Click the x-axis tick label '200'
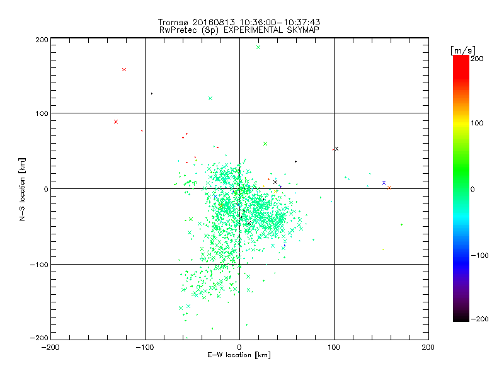This screenshot has width=504, height=378. click(x=428, y=347)
